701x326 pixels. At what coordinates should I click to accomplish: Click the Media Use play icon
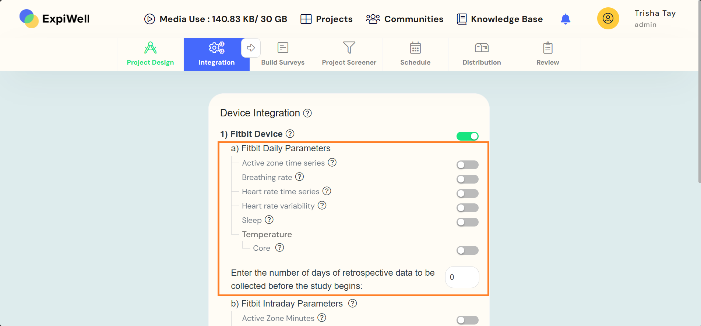click(149, 19)
